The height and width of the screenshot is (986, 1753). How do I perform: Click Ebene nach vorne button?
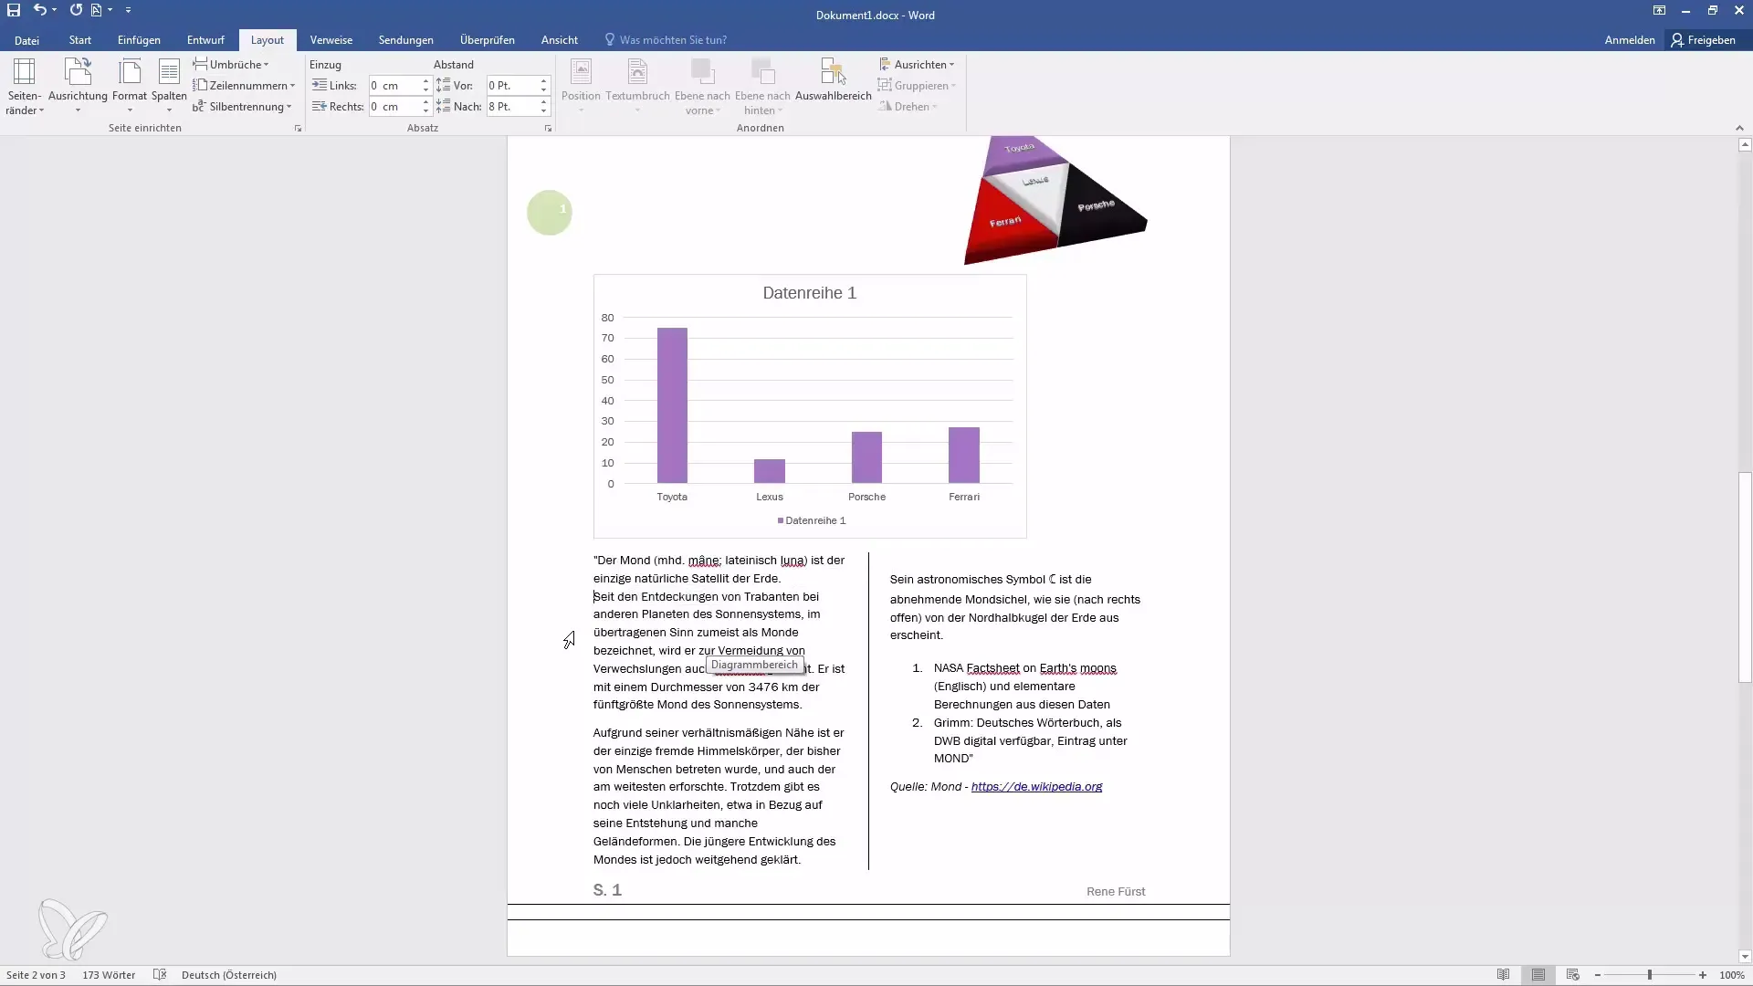coord(702,87)
